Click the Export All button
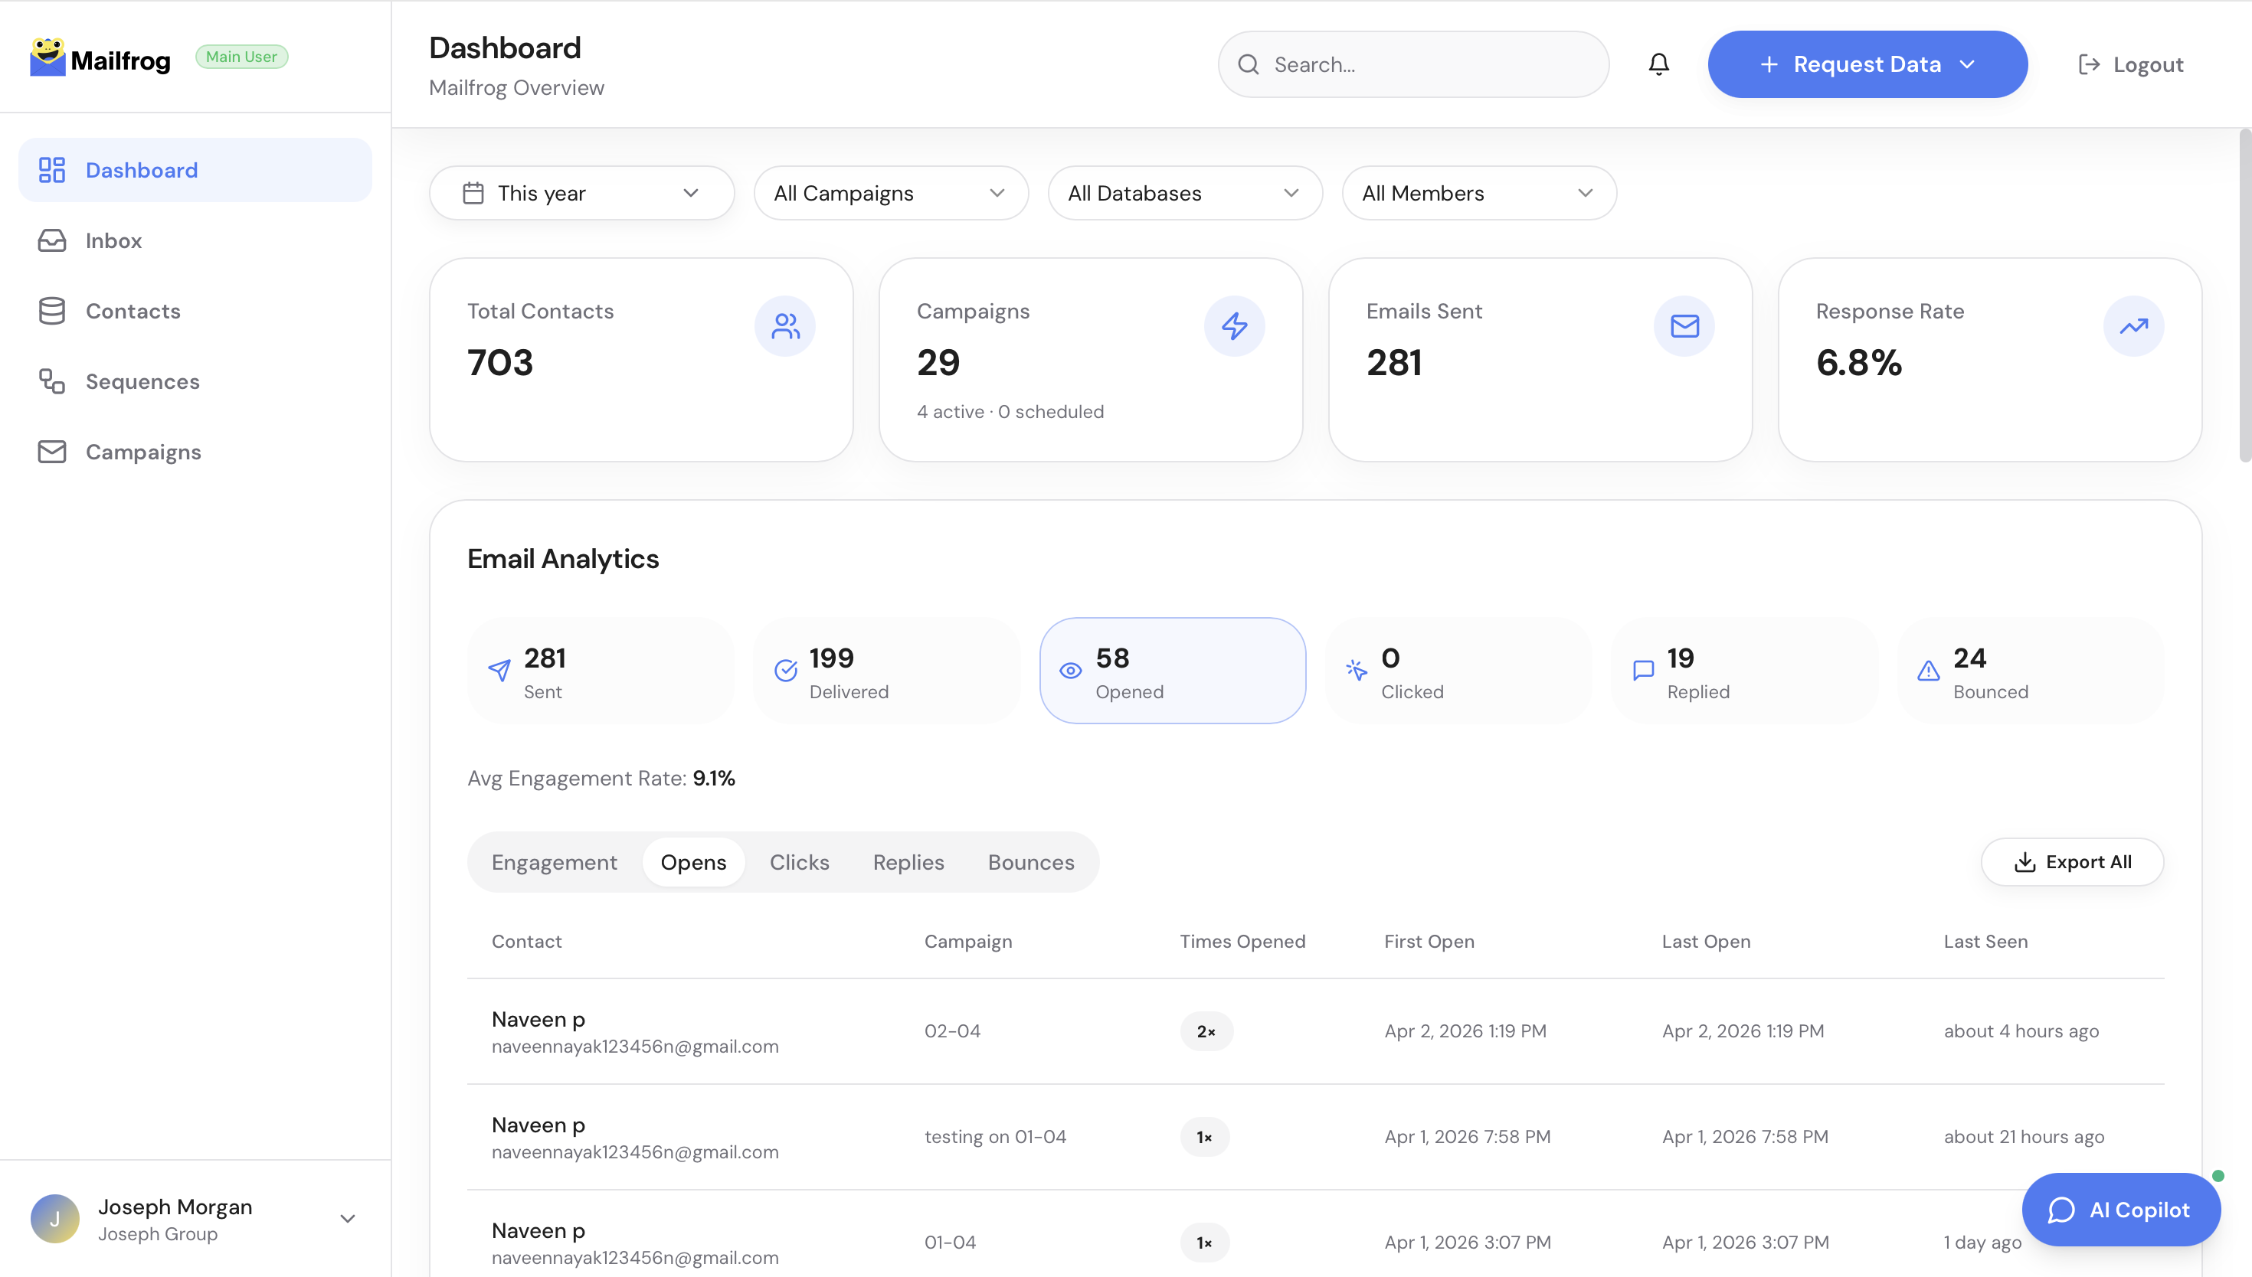 (2071, 862)
